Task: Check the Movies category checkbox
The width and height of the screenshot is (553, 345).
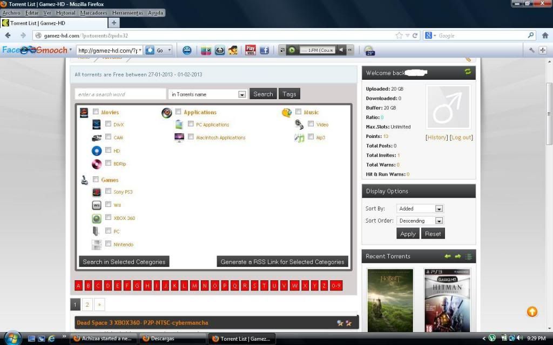Action: click(x=96, y=112)
